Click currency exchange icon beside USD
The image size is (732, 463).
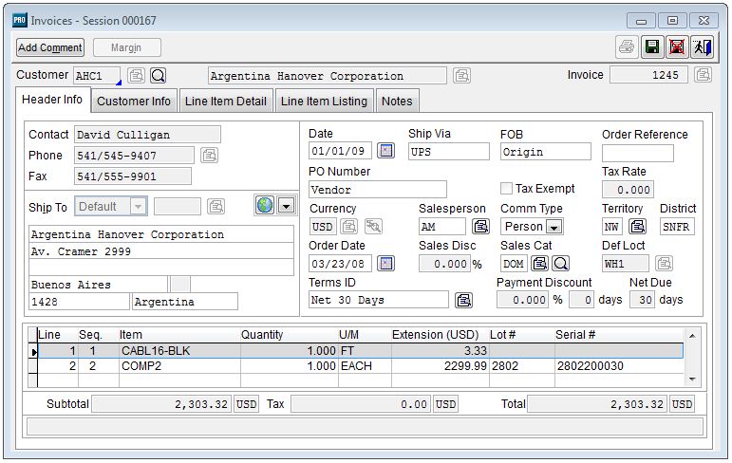click(x=373, y=227)
